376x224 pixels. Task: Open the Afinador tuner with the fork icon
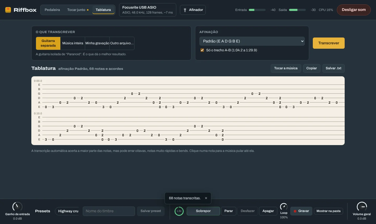[193, 10]
